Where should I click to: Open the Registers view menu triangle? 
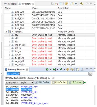87,3
